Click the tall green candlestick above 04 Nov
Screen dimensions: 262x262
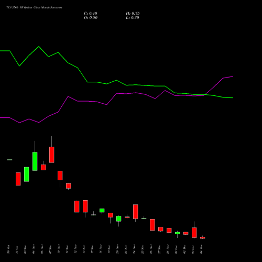click(35, 161)
